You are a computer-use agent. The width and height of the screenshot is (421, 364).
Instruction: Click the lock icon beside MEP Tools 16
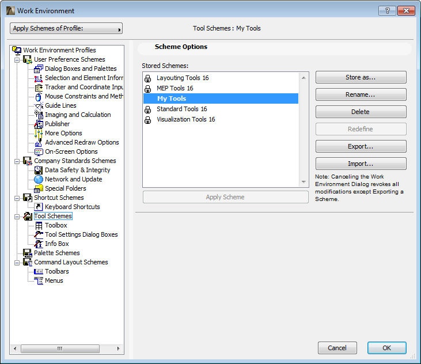click(147, 89)
